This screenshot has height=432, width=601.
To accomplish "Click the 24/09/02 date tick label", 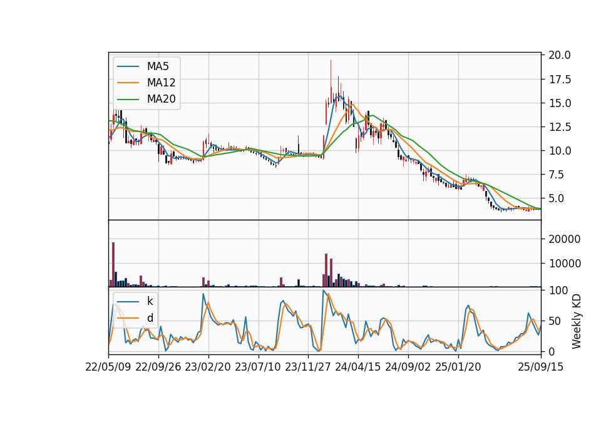I will click(x=408, y=367).
